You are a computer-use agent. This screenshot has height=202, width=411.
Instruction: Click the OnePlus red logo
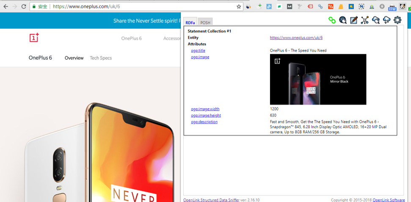34,38
